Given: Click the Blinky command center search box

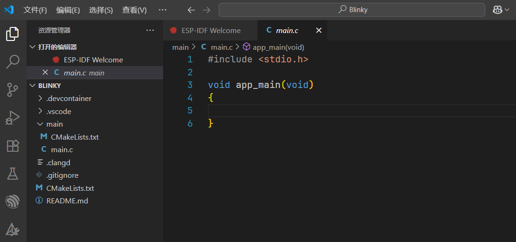Looking at the screenshot, I should (353, 10).
